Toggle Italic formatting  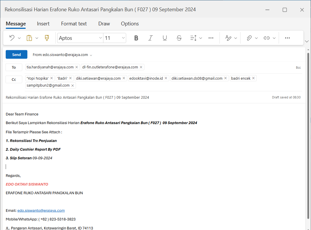tap(150, 38)
